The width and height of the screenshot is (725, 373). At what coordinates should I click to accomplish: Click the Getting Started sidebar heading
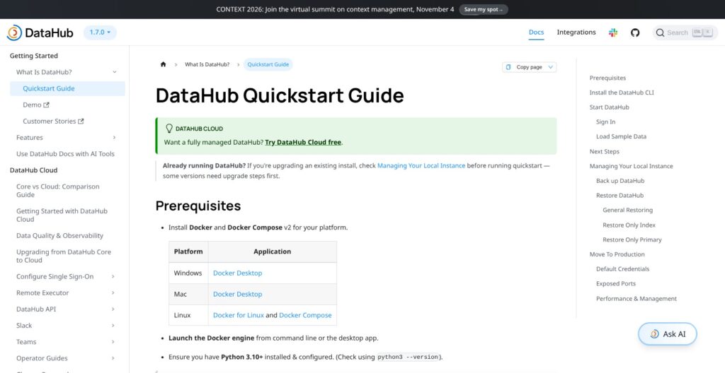[34, 56]
